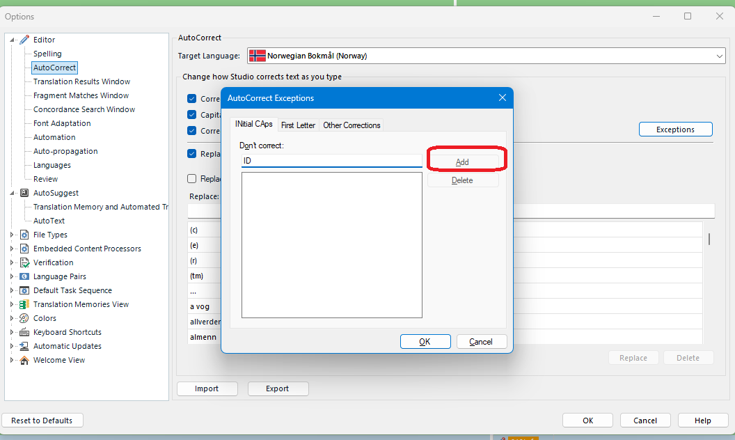
Task: Click the Translation Memories View icon
Action: click(x=24, y=304)
